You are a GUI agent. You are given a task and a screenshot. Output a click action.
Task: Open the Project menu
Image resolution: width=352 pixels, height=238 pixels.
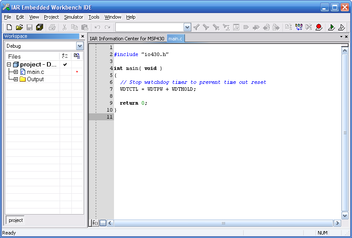point(51,17)
